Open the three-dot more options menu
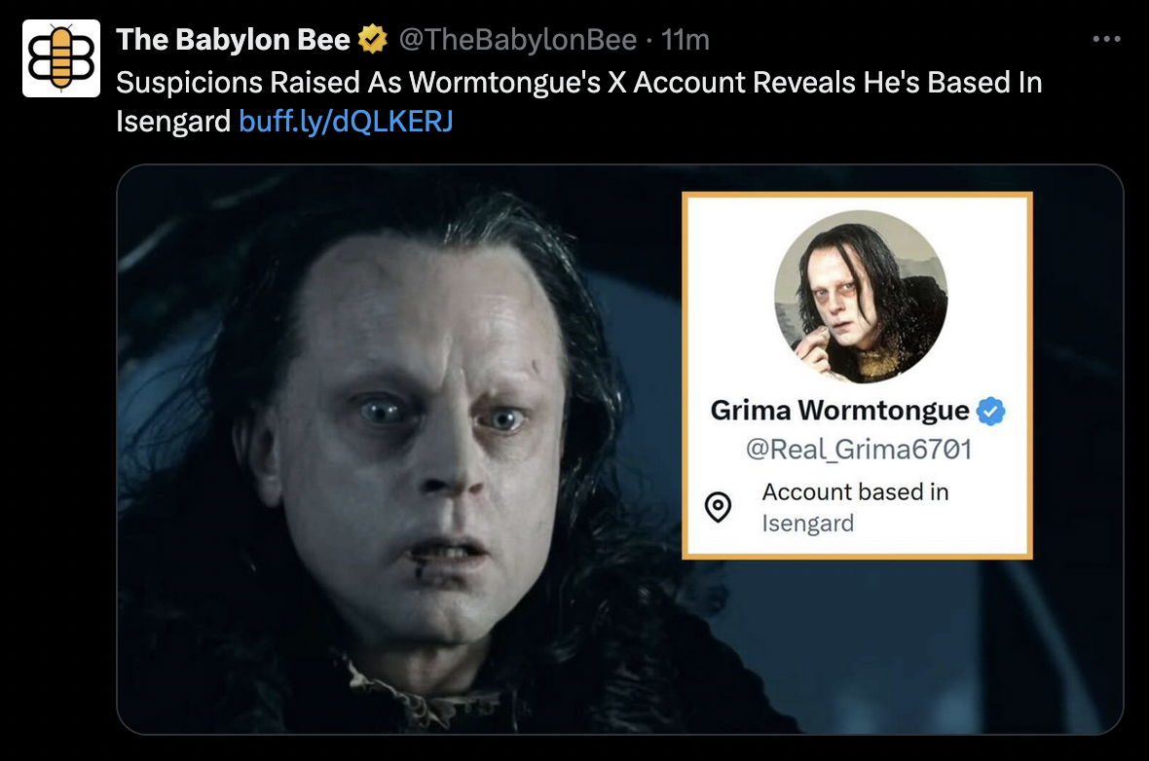 tap(1106, 39)
